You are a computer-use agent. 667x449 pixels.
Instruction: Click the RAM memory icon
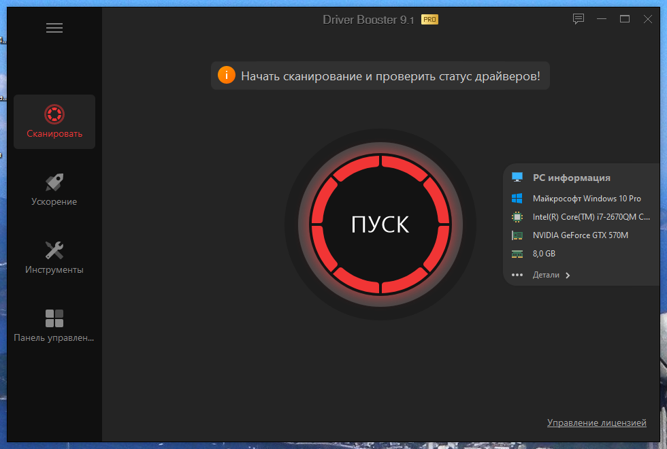[517, 254]
